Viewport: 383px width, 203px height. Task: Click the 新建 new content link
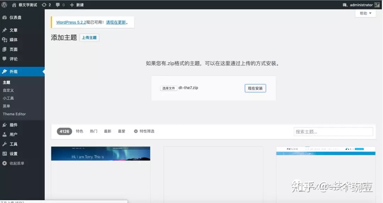80,5
